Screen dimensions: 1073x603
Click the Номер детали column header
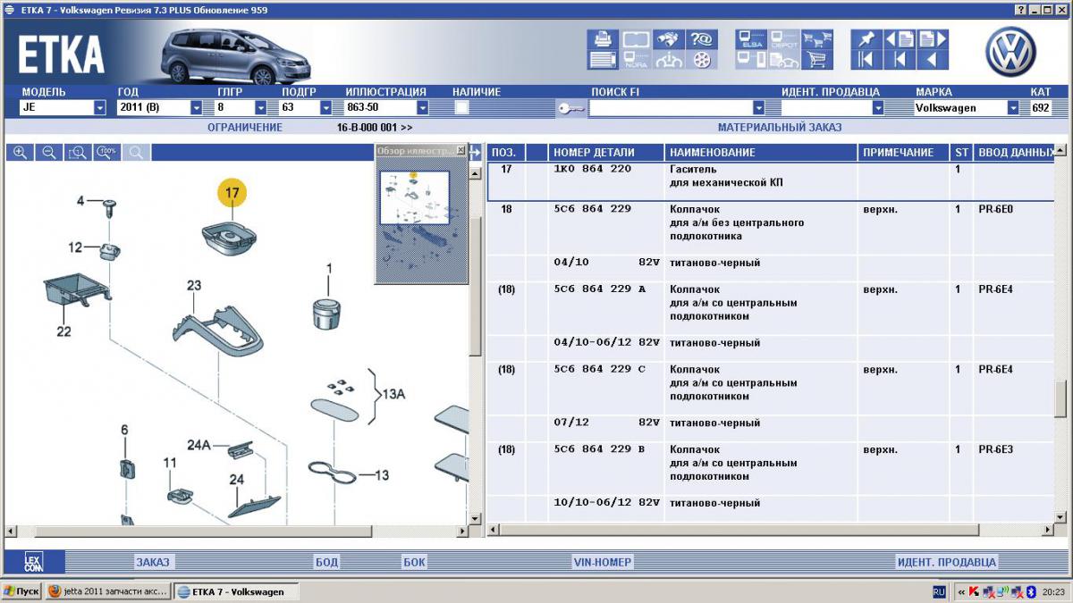point(606,153)
